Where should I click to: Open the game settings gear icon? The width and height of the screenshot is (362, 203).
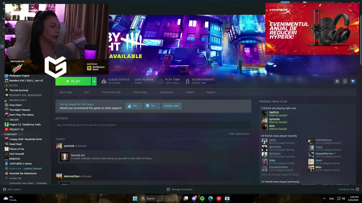[337, 81]
